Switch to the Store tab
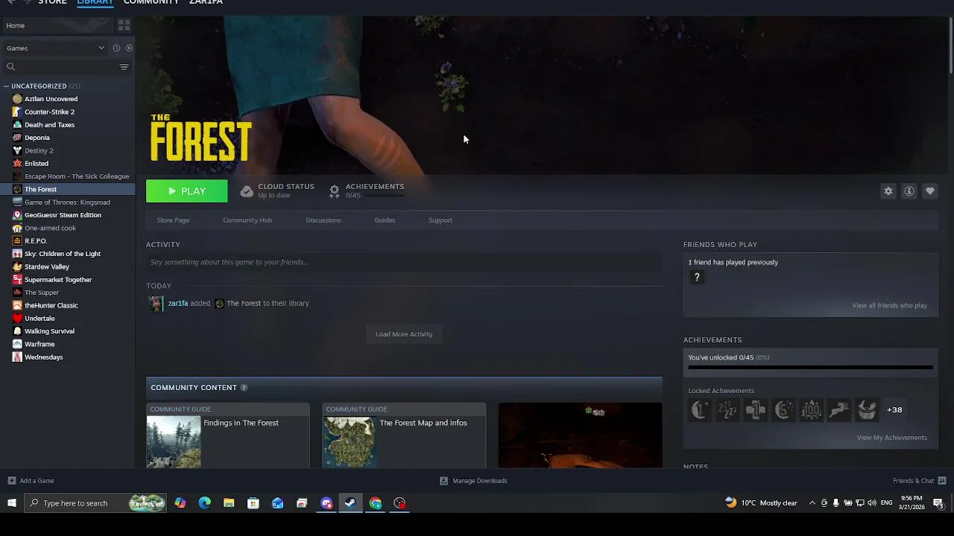The width and height of the screenshot is (954, 536). coord(52,2)
